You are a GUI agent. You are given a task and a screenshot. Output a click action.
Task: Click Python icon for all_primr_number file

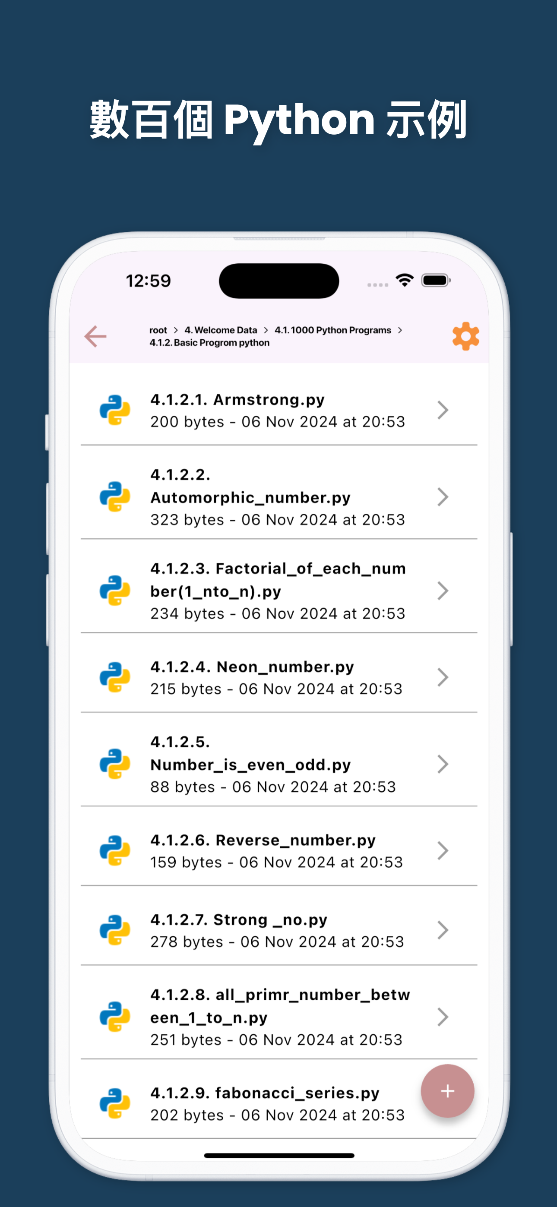(x=115, y=1017)
